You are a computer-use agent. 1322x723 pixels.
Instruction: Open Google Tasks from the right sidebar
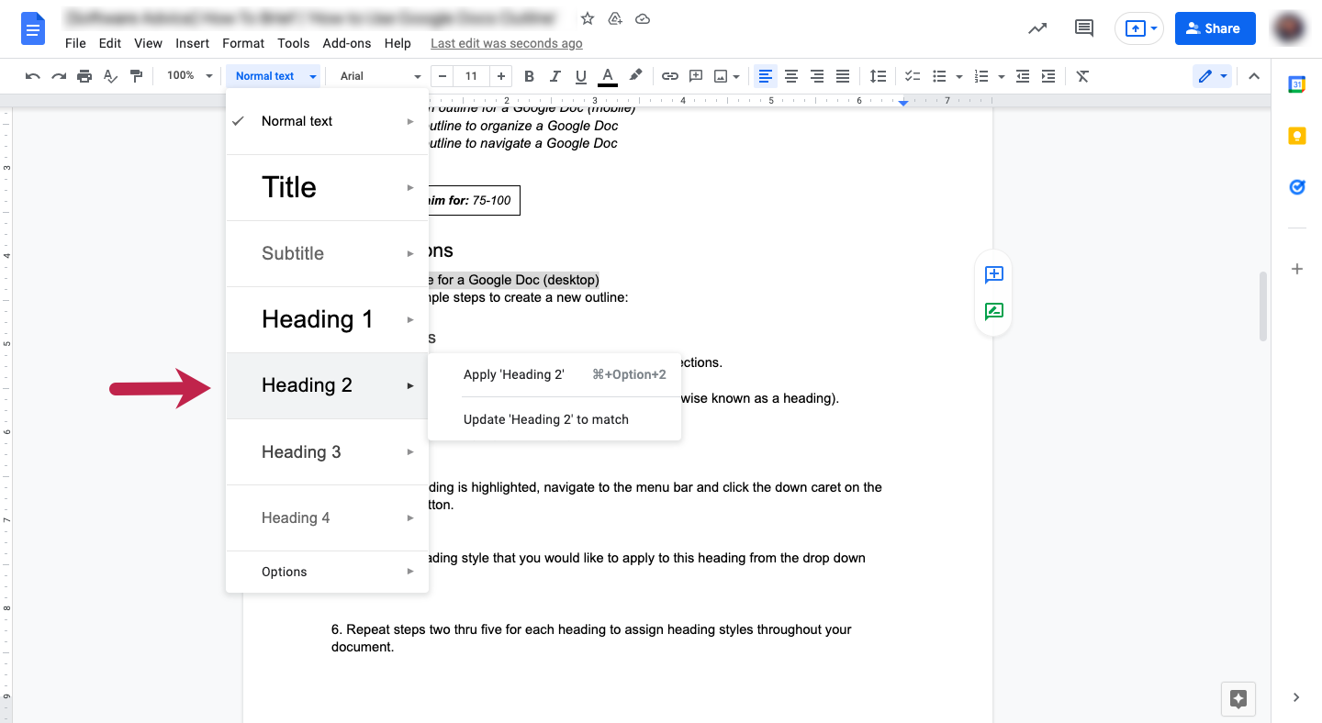[x=1296, y=186]
